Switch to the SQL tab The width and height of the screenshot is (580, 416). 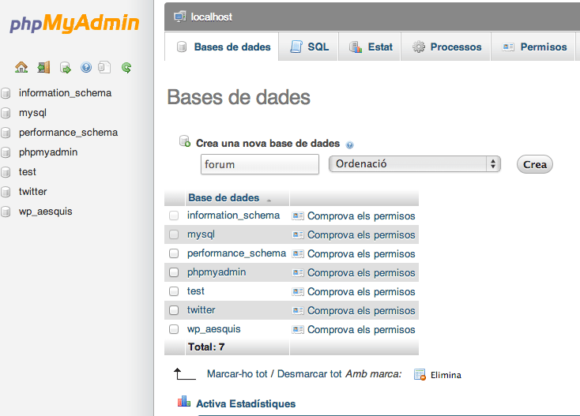click(309, 47)
